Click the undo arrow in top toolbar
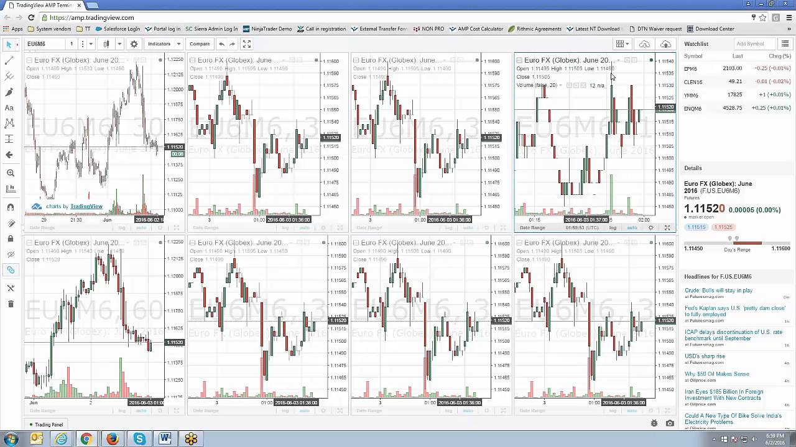Image resolution: width=796 pixels, height=447 pixels. (x=221, y=44)
